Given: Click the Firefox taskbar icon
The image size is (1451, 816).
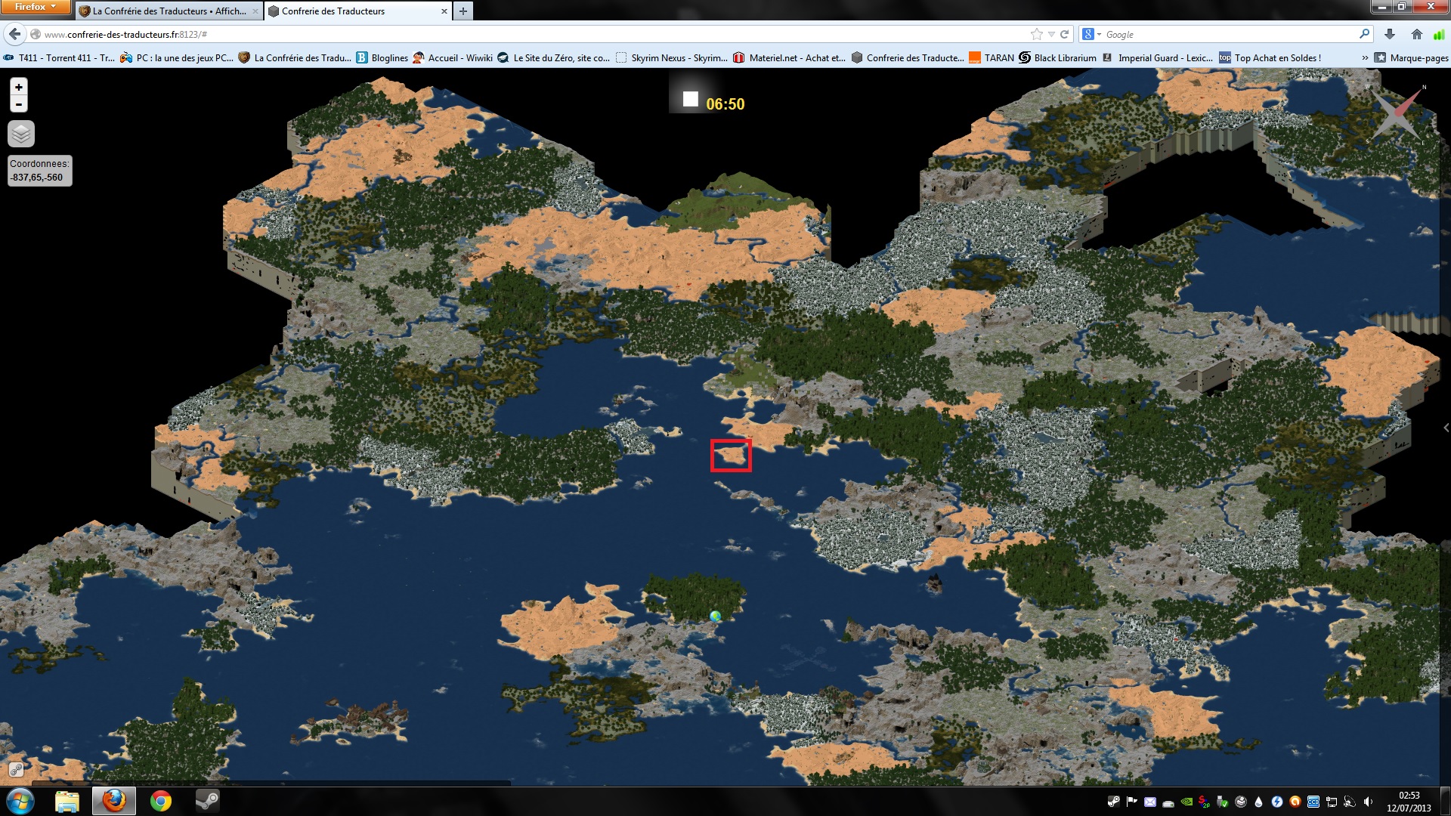Looking at the screenshot, I should pyautogui.click(x=114, y=801).
